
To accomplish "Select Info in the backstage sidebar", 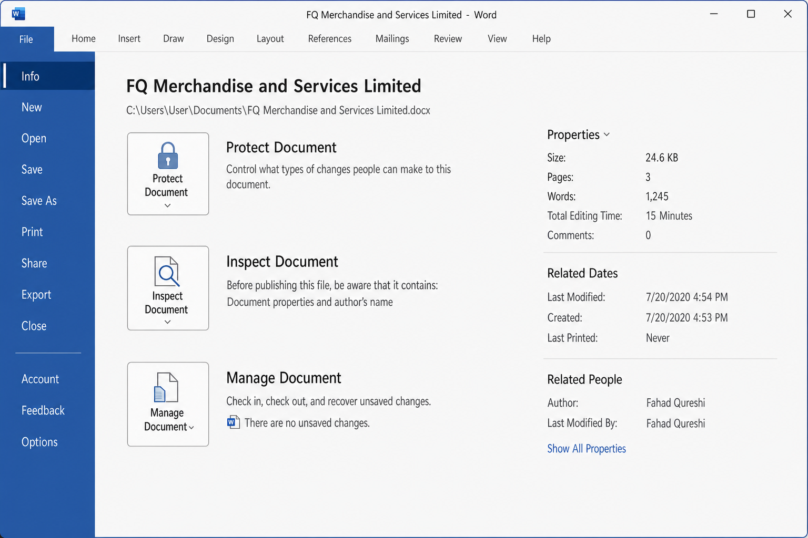I will (48, 76).
